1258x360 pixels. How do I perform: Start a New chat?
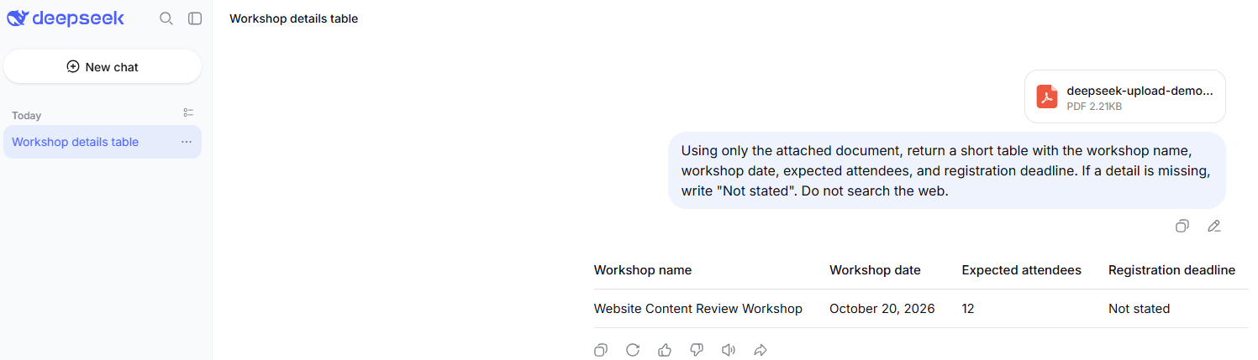pos(103,67)
